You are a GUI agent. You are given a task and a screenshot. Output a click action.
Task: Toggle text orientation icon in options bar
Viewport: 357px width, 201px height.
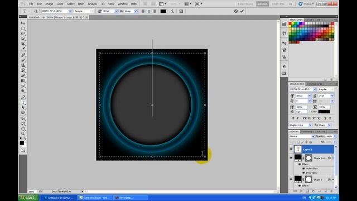click(36, 11)
